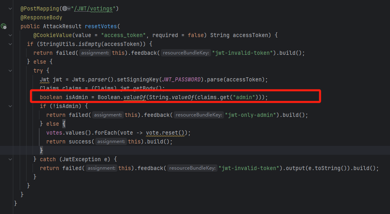Click the assignment hint in the first failed call
Screen dimensions: 390x214
(x=95, y=53)
